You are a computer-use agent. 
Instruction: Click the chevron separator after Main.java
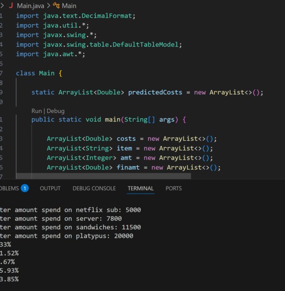click(x=49, y=6)
